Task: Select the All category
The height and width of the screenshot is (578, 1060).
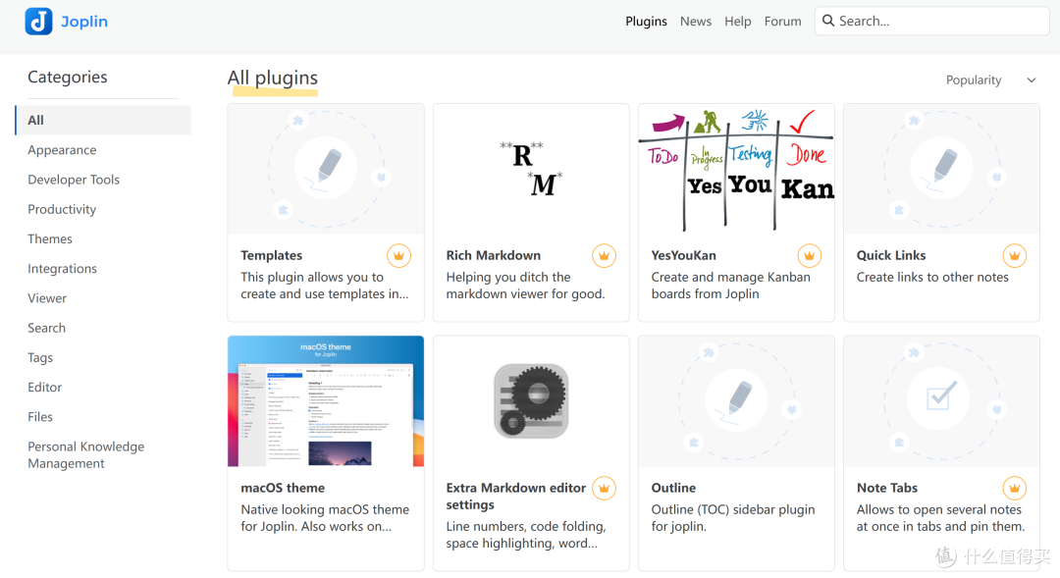Action: (103, 121)
